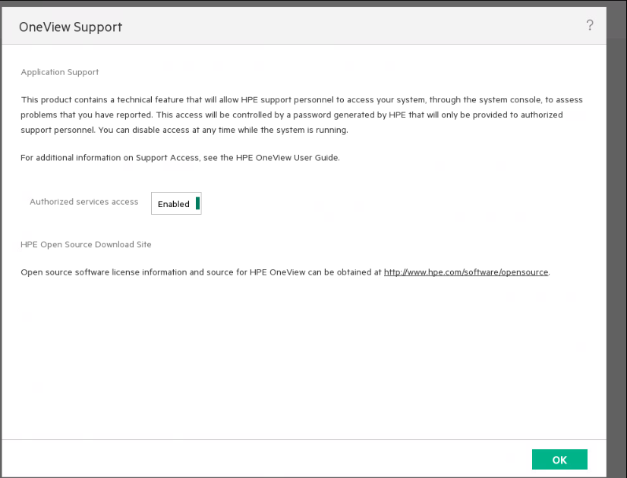Click the empty dialog header bar area

[x=342, y=27]
